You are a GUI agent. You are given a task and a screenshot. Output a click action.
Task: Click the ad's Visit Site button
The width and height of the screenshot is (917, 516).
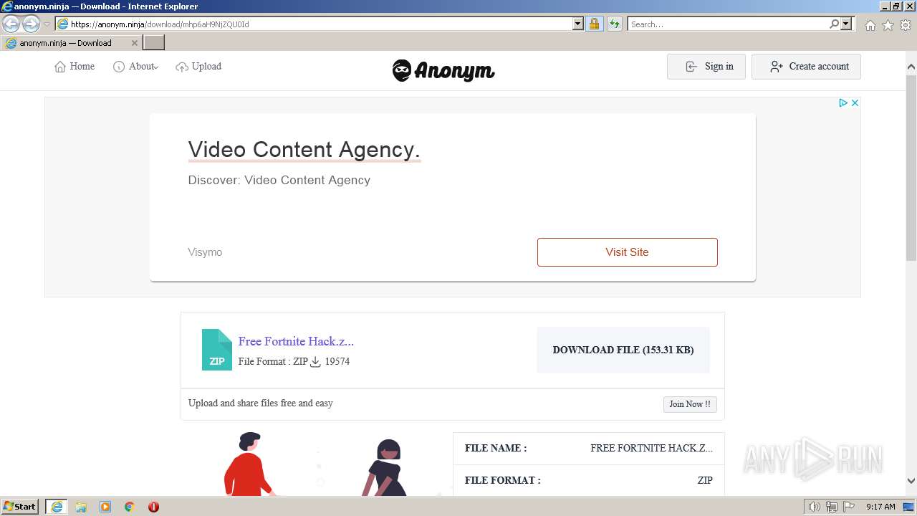[x=628, y=252]
